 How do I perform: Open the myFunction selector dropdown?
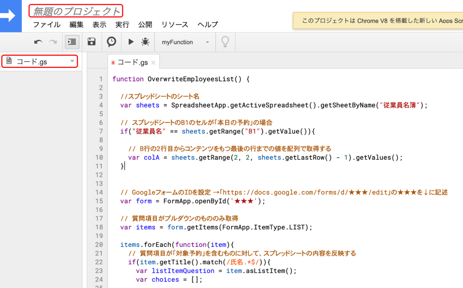tap(186, 42)
